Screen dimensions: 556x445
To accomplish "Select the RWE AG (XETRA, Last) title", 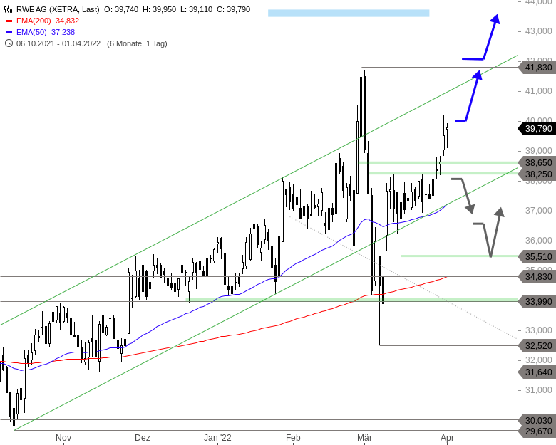I will tap(58, 9).
